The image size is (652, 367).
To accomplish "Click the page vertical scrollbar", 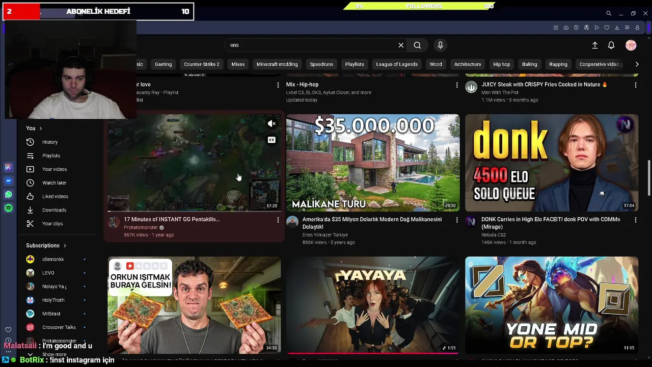I will [x=648, y=177].
